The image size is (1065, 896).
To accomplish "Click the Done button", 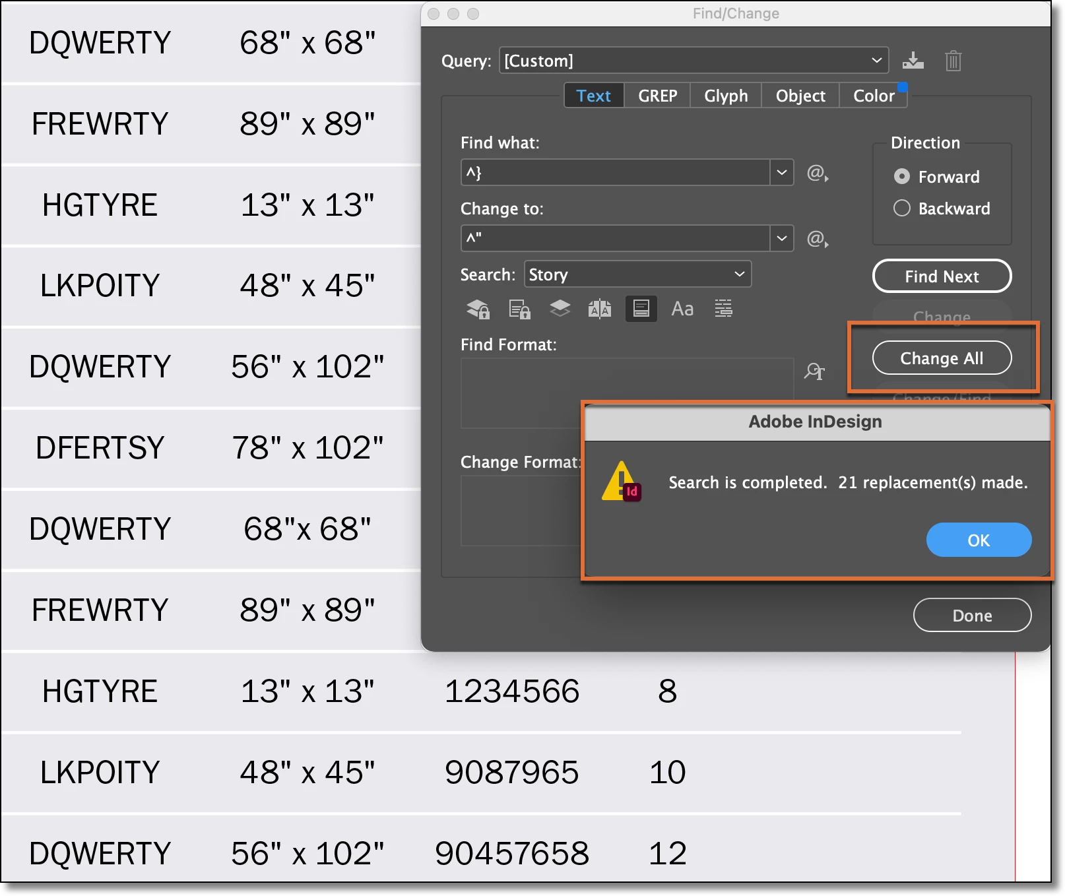I will tap(972, 616).
